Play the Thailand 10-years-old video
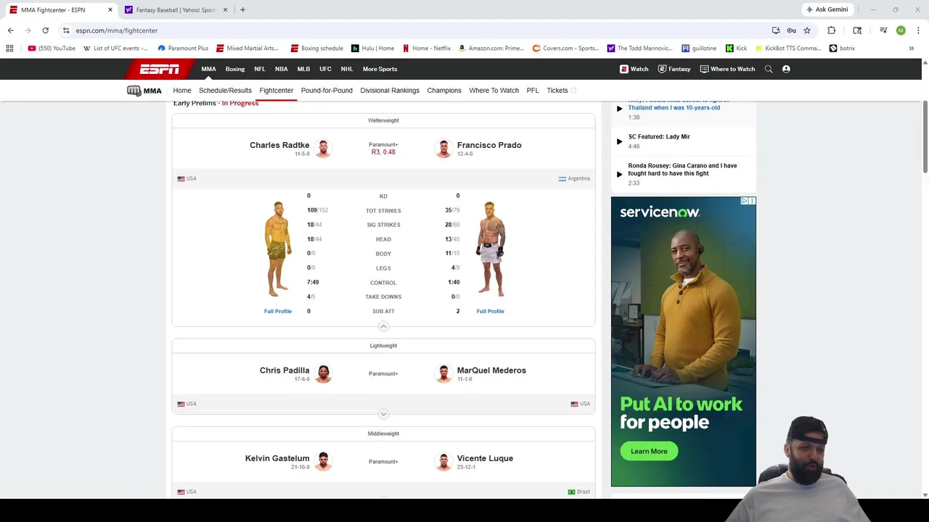Image resolution: width=929 pixels, height=522 pixels. (x=619, y=109)
